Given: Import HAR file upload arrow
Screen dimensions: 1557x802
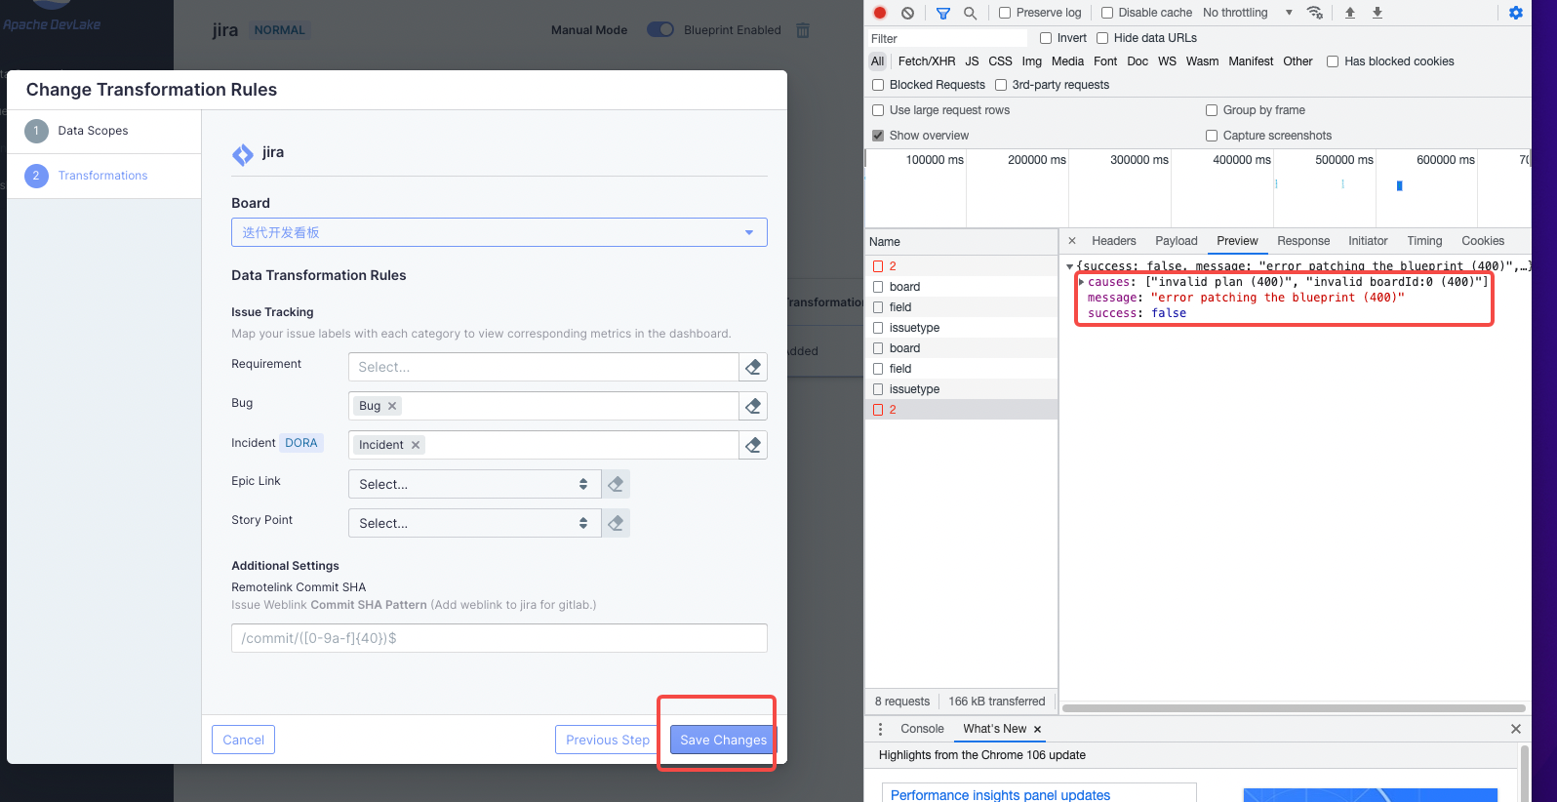Looking at the screenshot, I should pyautogui.click(x=1350, y=13).
